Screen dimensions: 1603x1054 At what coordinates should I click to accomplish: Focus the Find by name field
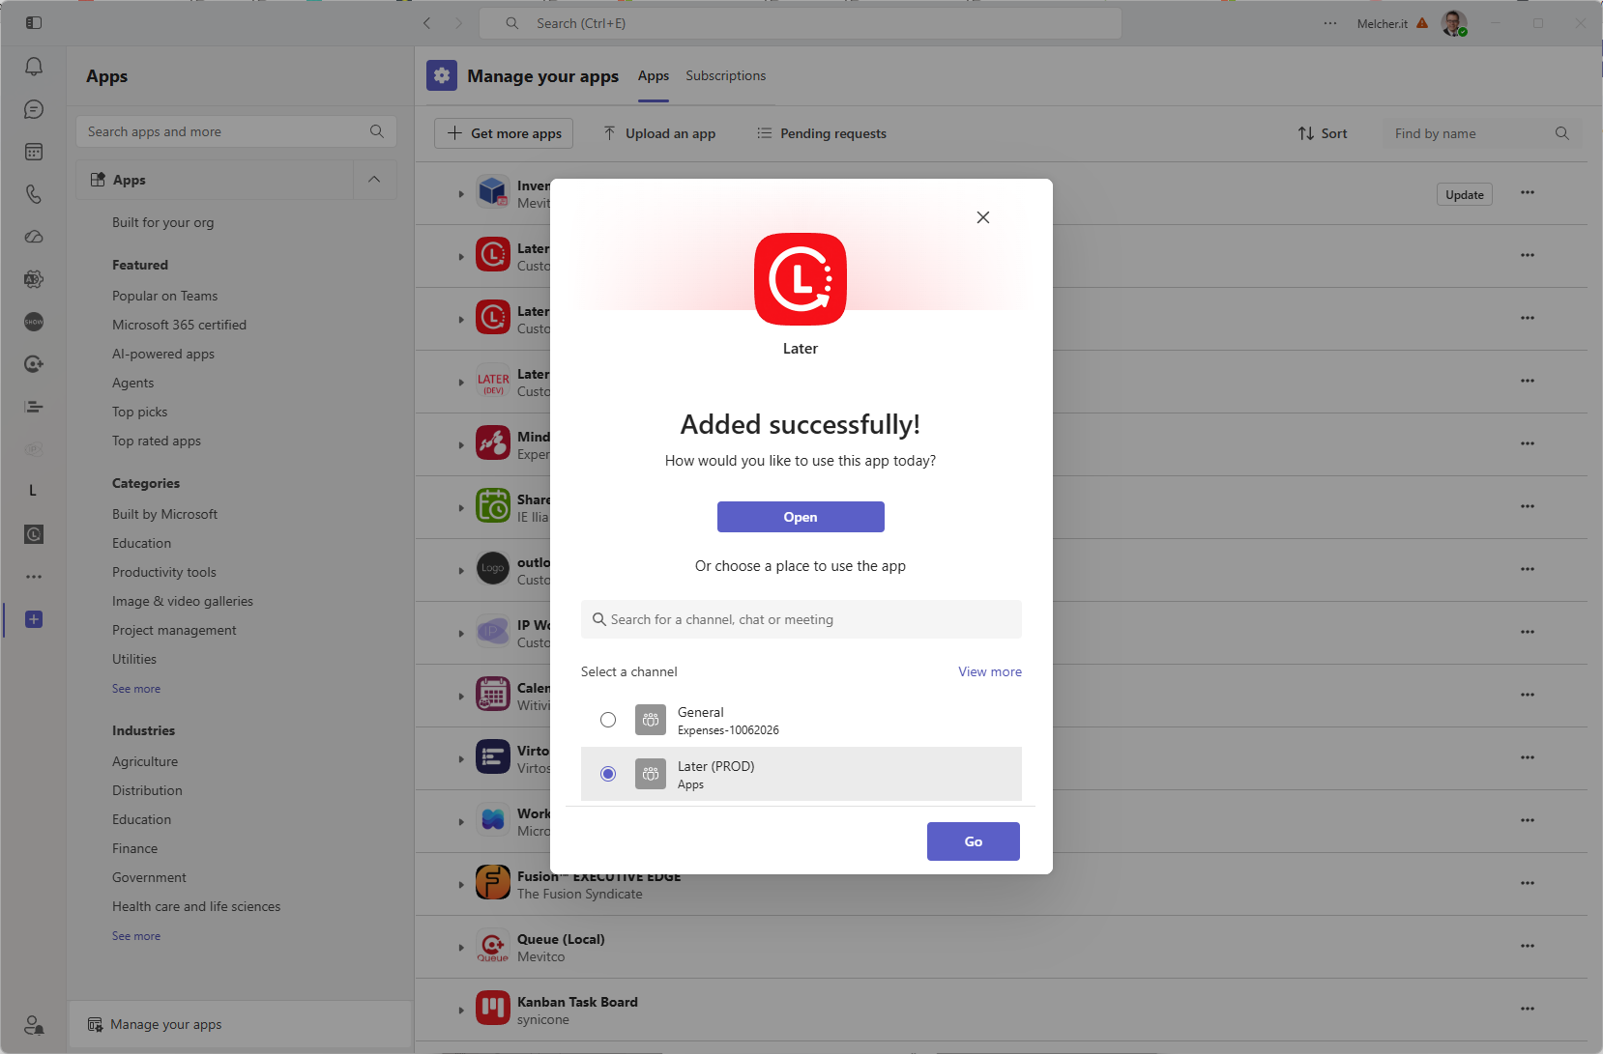(x=1482, y=133)
